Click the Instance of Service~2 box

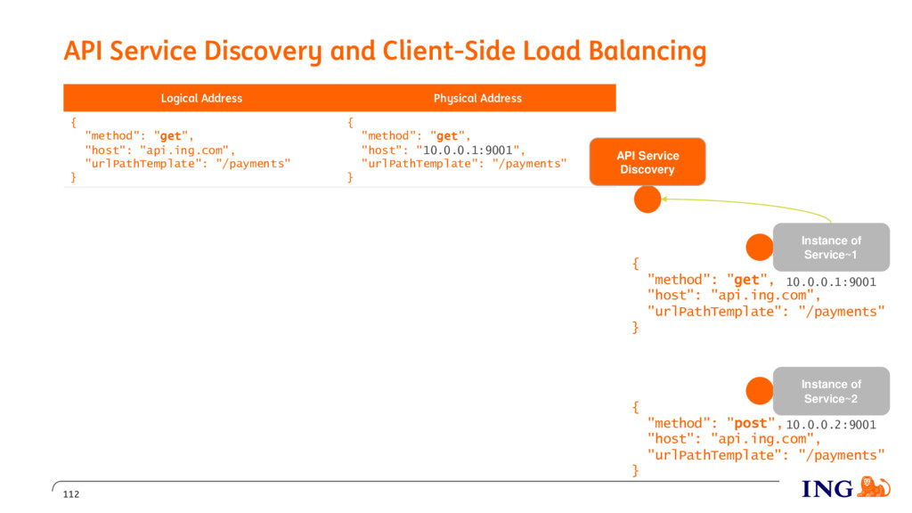point(831,391)
